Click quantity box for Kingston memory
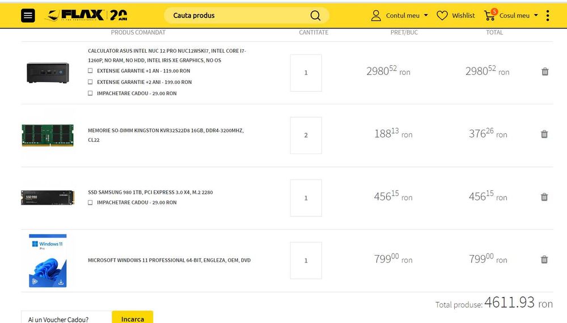Image resolution: width=567 pixels, height=323 pixels. click(306, 135)
